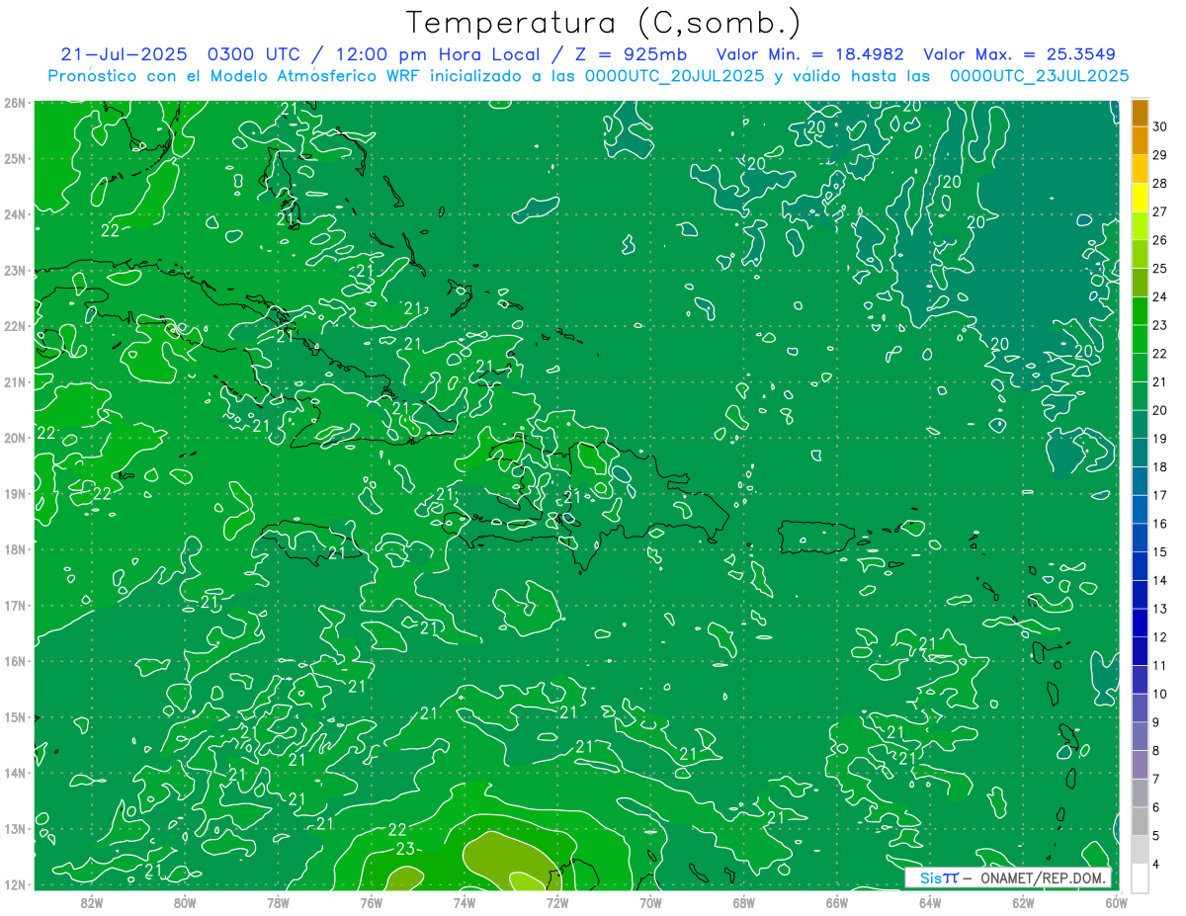Screen dimensions: 1186x916
Task: Click the '14N' latitude axis label
Action: [14, 773]
